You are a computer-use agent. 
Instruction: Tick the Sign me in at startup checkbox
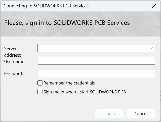(x=40, y=92)
